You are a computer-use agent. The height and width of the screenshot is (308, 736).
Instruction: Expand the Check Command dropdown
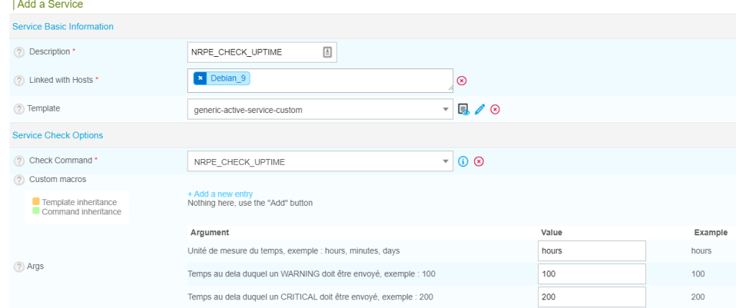pyautogui.click(x=445, y=162)
